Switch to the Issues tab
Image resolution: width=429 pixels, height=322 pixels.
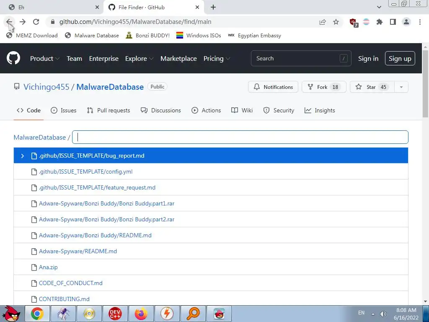coord(64,110)
